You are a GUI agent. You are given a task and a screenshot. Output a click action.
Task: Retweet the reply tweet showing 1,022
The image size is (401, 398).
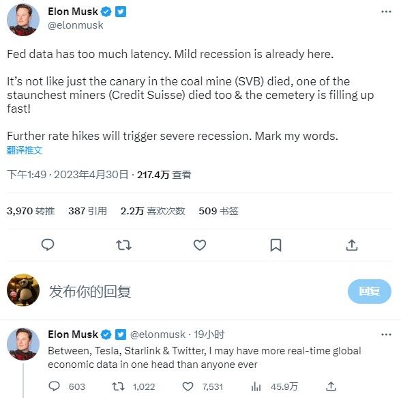click(118, 386)
